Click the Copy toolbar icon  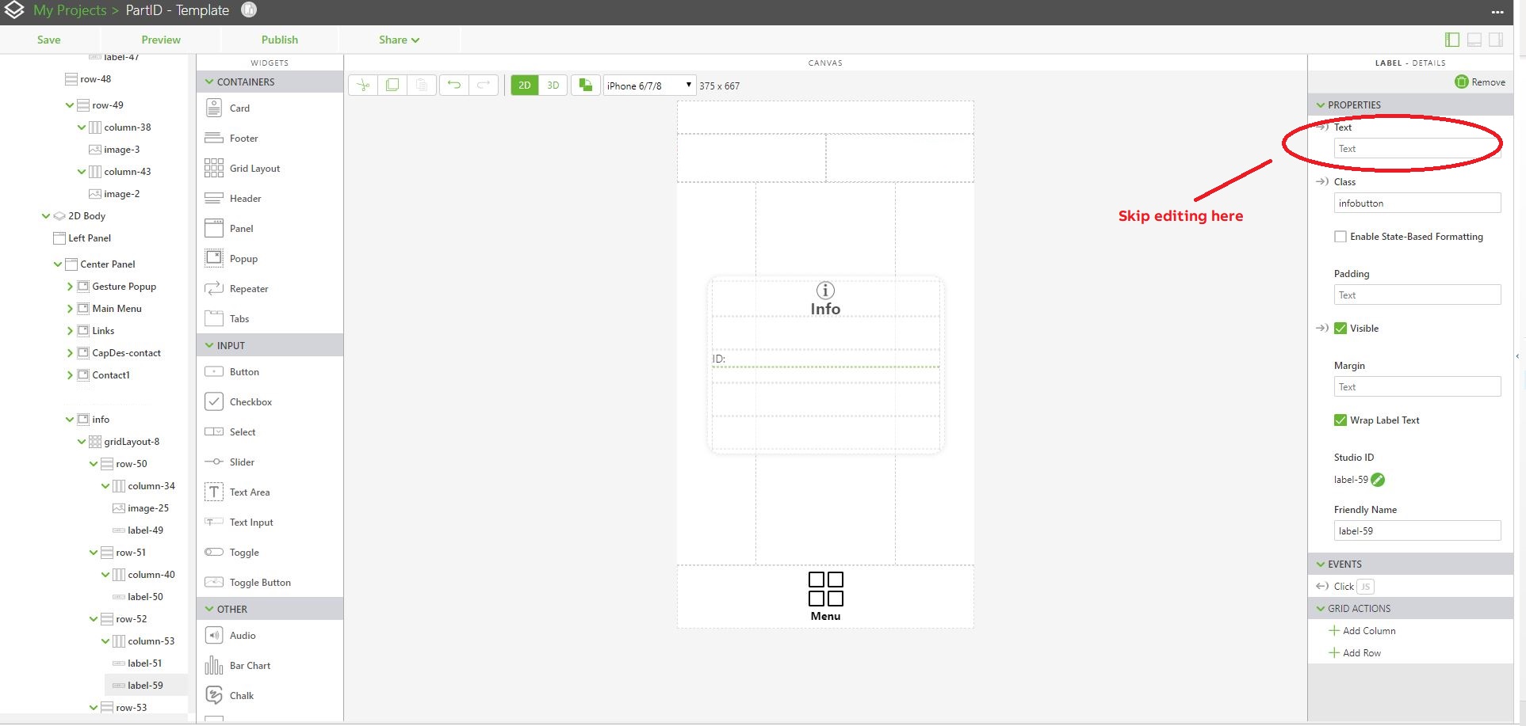pyautogui.click(x=392, y=86)
